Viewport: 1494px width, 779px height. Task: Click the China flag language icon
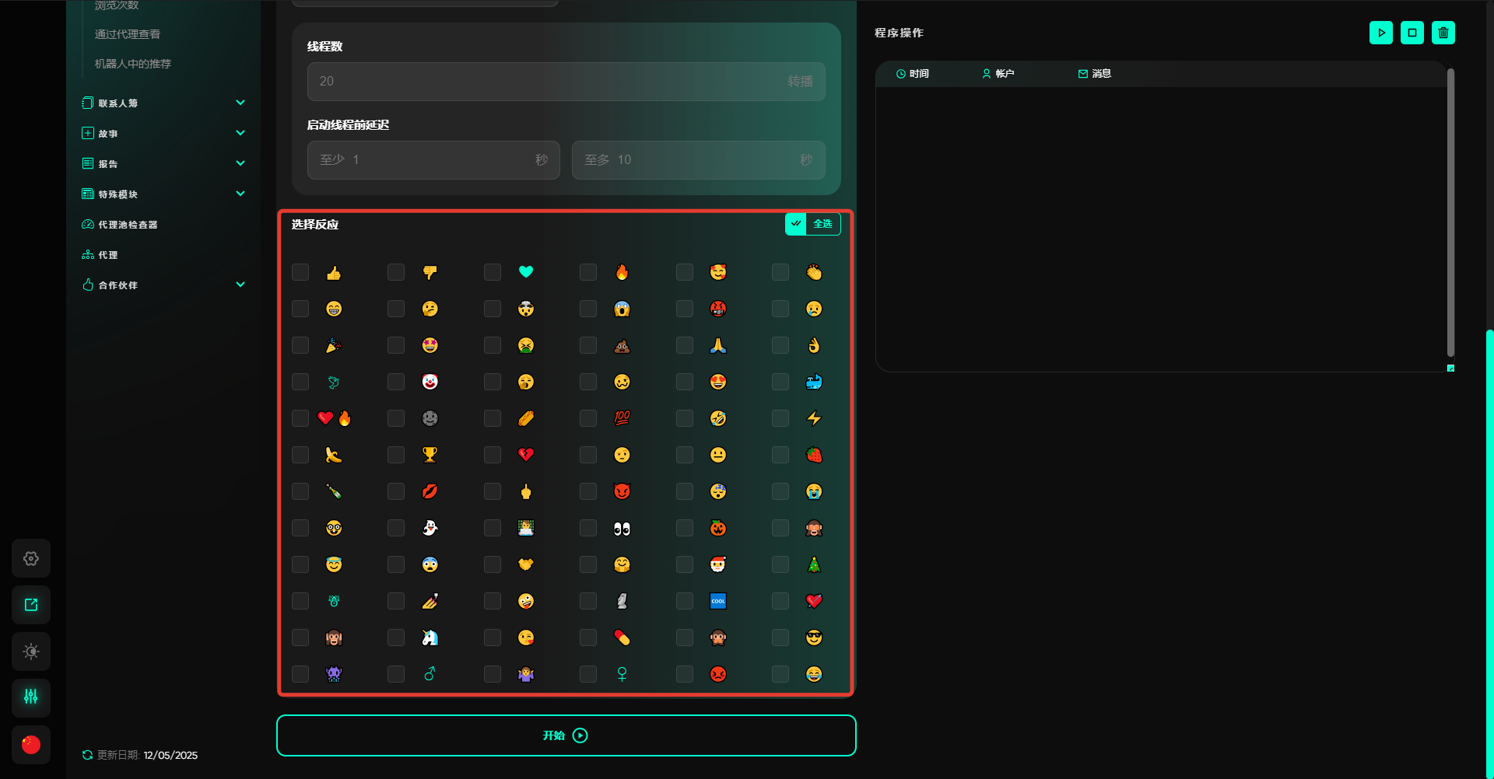click(x=31, y=744)
